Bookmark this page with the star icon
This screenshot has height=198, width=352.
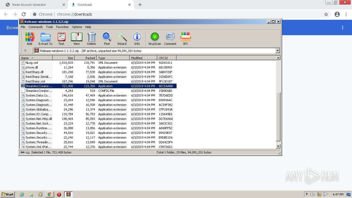326,14
